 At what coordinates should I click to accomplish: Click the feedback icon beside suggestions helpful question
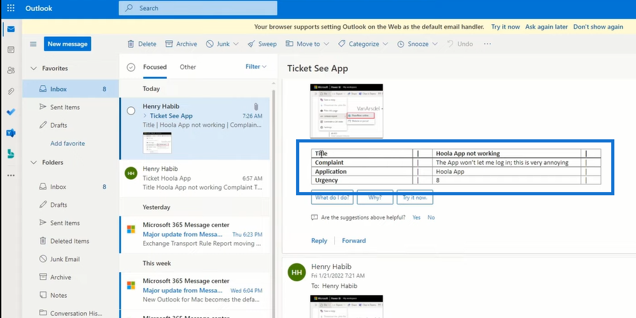point(314,218)
